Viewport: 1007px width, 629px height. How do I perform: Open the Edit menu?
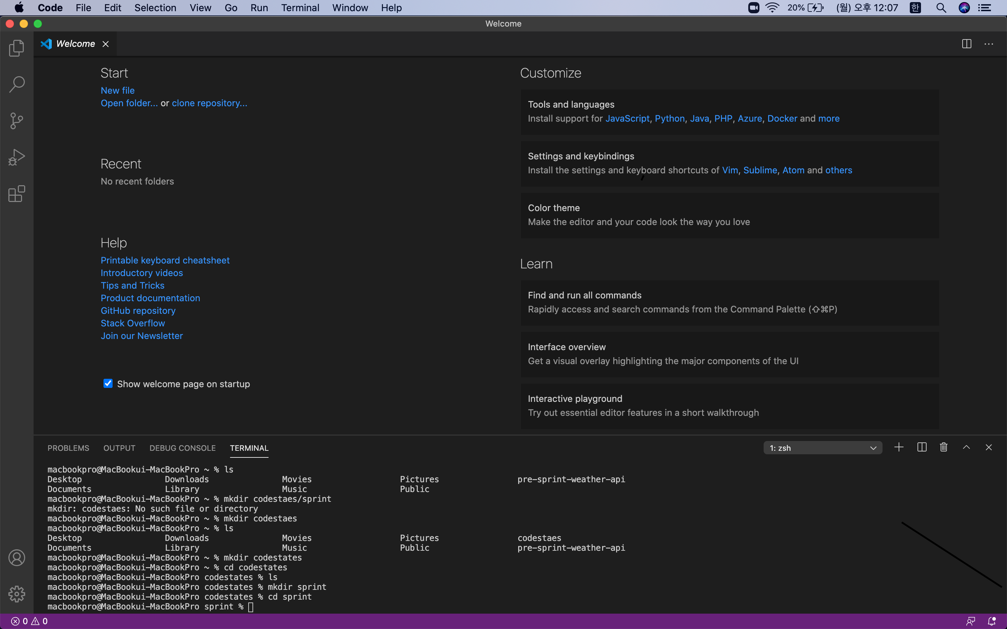coord(113,8)
